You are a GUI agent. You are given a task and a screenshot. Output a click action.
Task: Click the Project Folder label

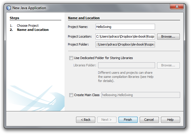78,44
